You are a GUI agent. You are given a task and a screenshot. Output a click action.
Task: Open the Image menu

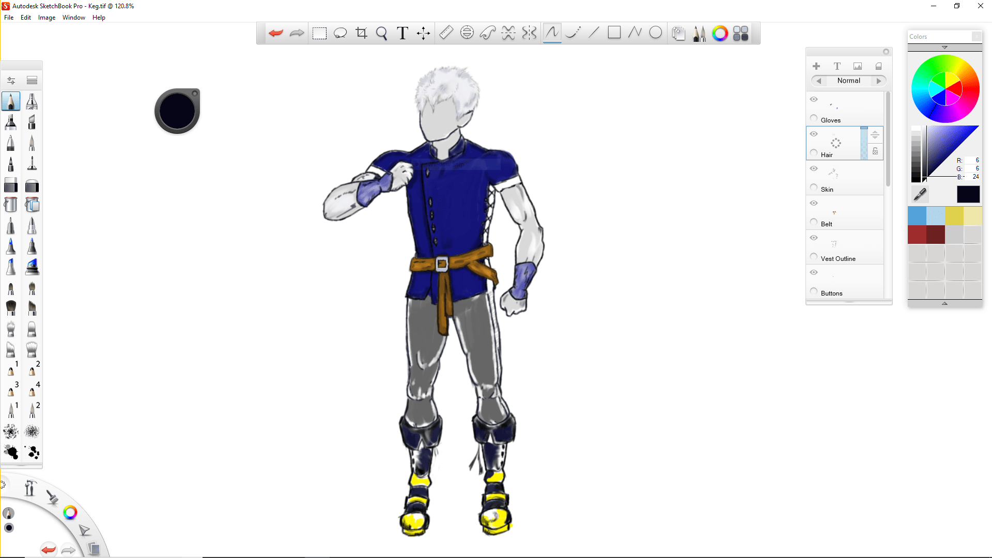[x=47, y=18]
